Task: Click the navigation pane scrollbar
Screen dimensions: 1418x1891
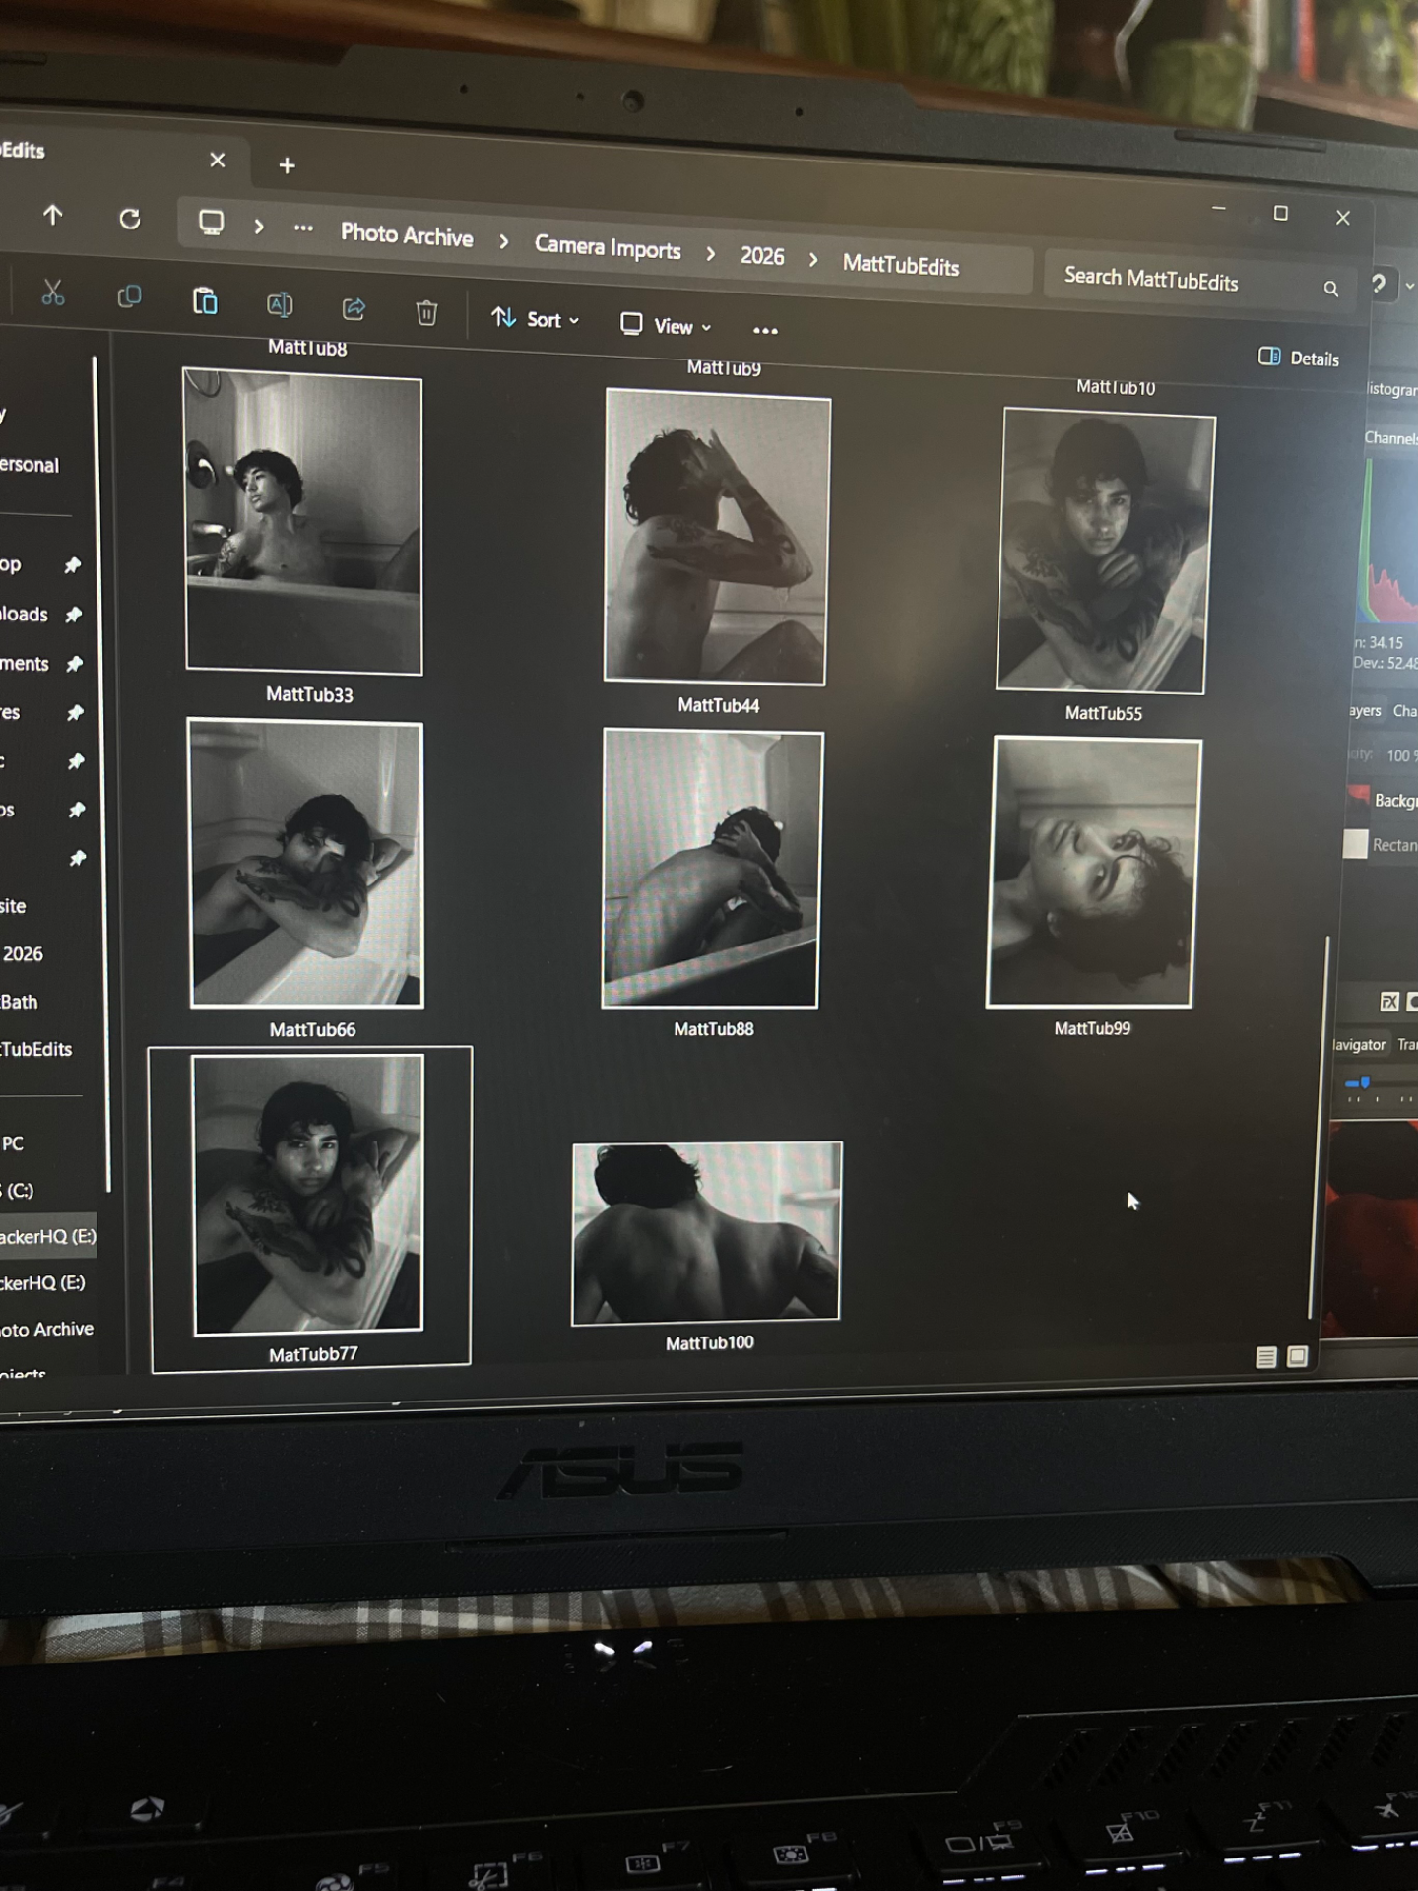Action: coord(100,773)
